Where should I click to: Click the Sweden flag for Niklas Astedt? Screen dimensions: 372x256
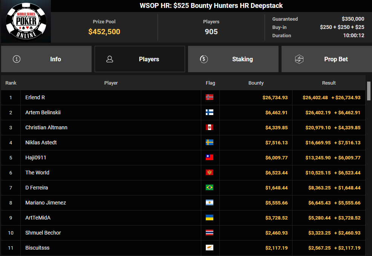pyautogui.click(x=210, y=142)
